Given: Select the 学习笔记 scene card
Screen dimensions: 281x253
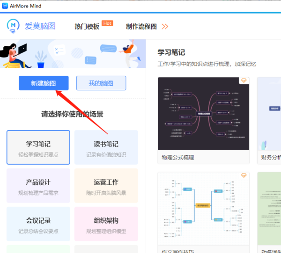Looking at the screenshot, I should tap(38, 148).
